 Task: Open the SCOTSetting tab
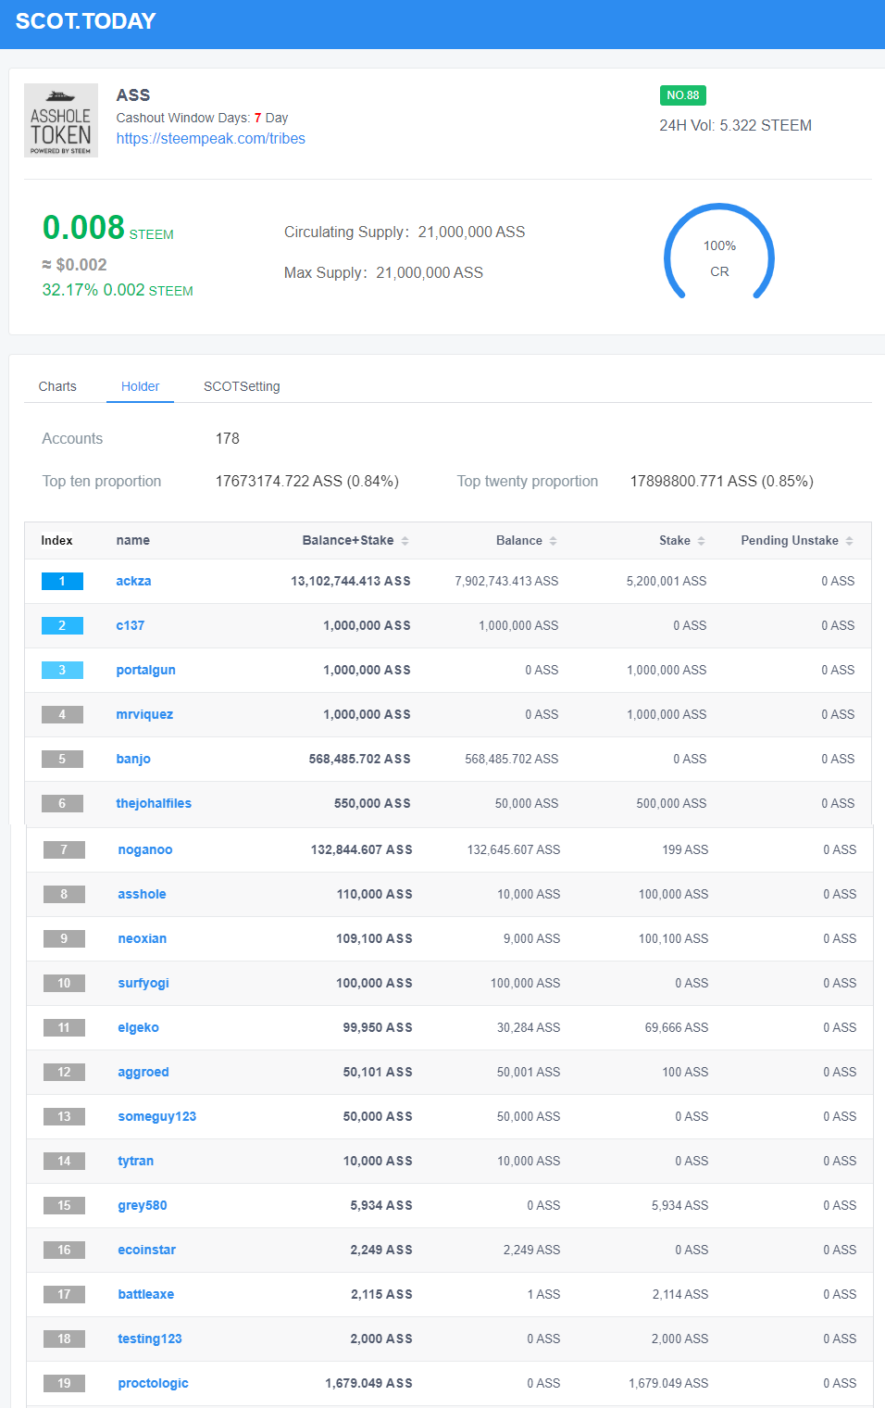(242, 386)
